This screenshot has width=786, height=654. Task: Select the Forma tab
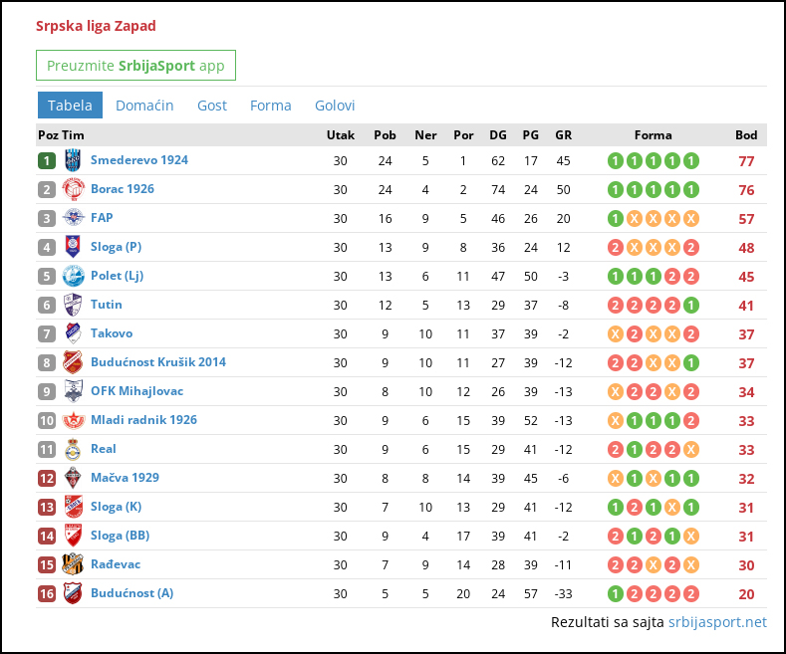click(271, 106)
